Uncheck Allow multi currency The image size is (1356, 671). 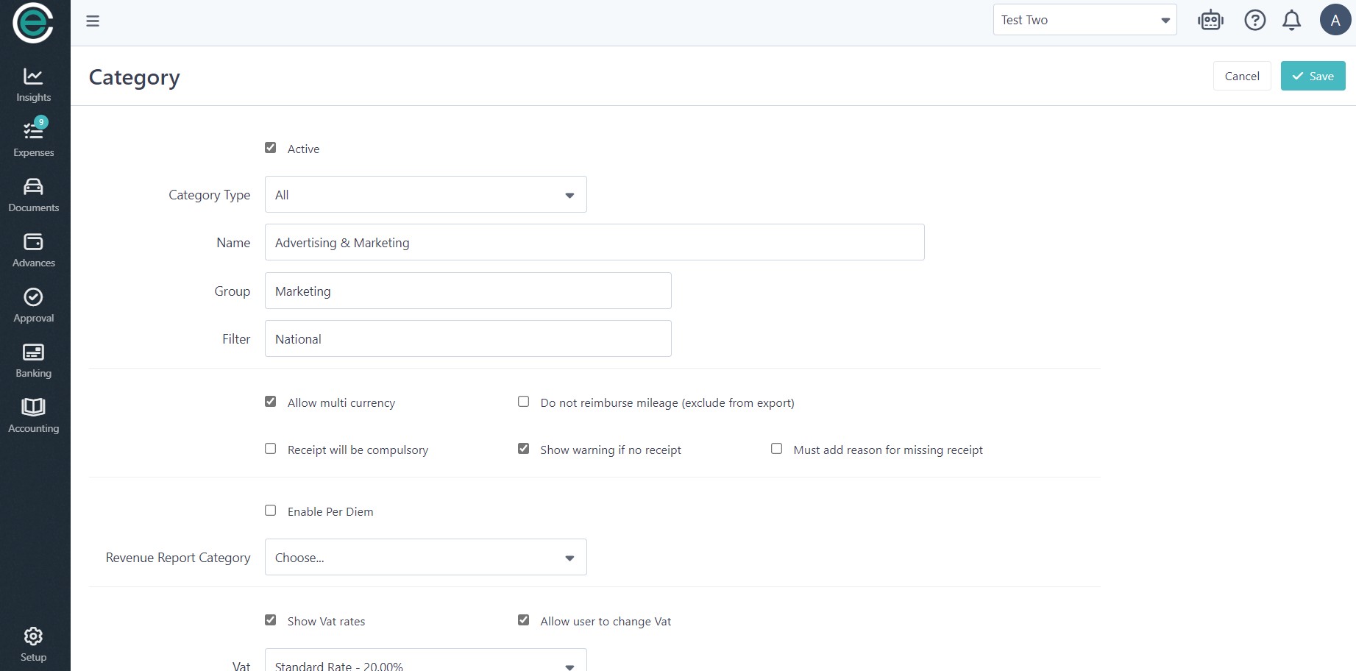pyautogui.click(x=271, y=402)
